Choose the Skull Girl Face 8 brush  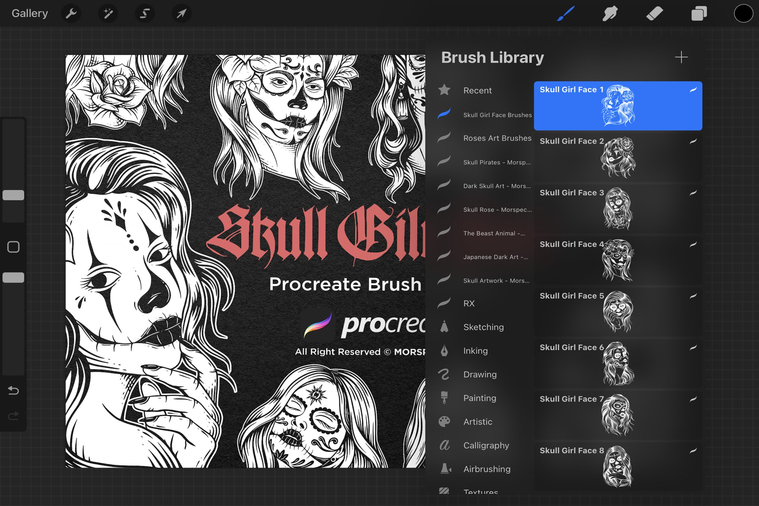tap(618, 467)
